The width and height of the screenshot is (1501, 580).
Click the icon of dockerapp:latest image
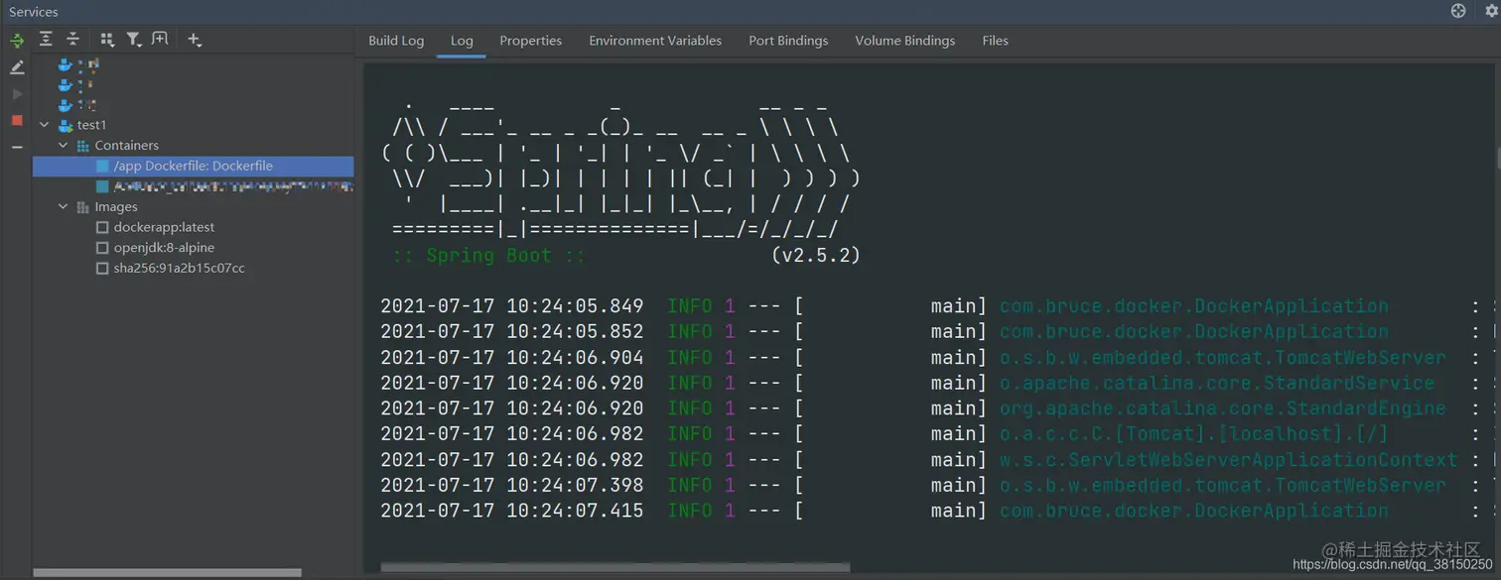[102, 228]
